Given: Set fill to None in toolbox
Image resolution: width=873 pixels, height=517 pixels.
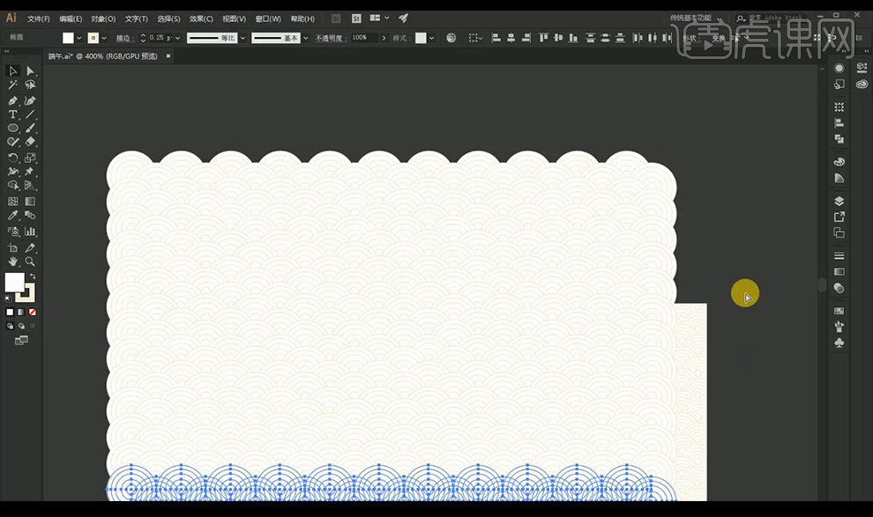Looking at the screenshot, I should click(33, 312).
